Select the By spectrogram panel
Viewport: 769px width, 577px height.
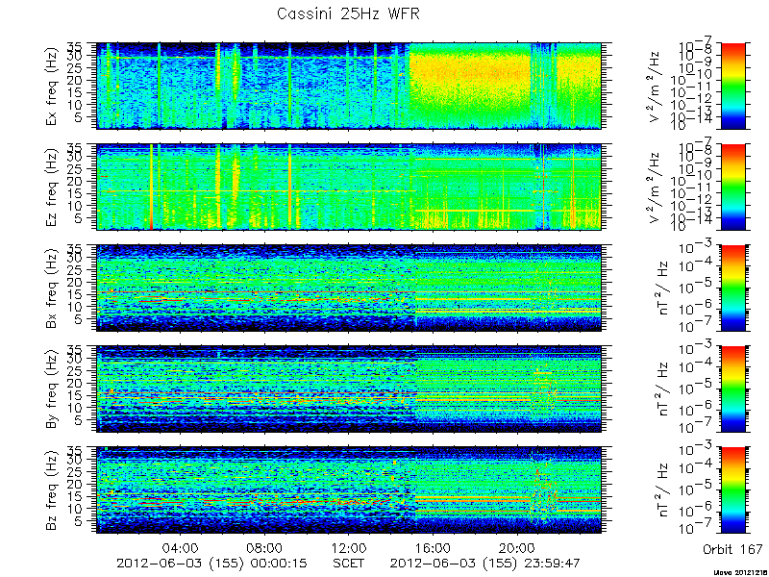[x=349, y=389]
